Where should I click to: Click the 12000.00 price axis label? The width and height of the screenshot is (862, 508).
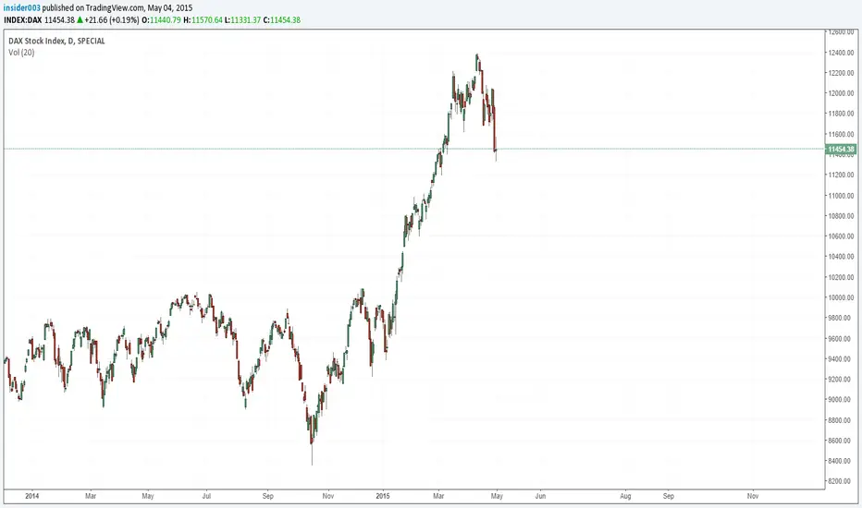point(842,93)
